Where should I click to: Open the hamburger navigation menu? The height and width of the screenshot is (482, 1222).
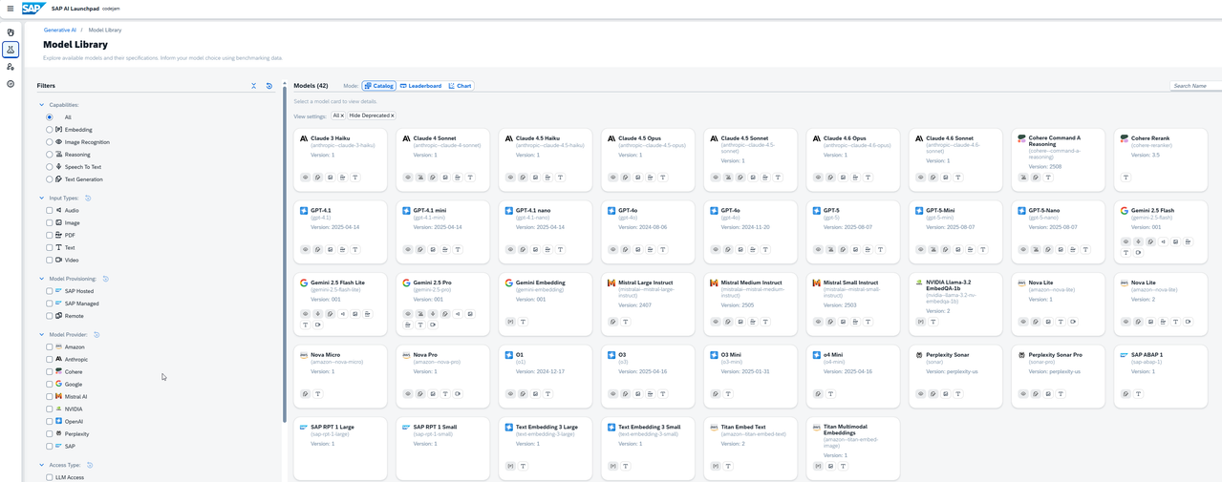click(11, 9)
